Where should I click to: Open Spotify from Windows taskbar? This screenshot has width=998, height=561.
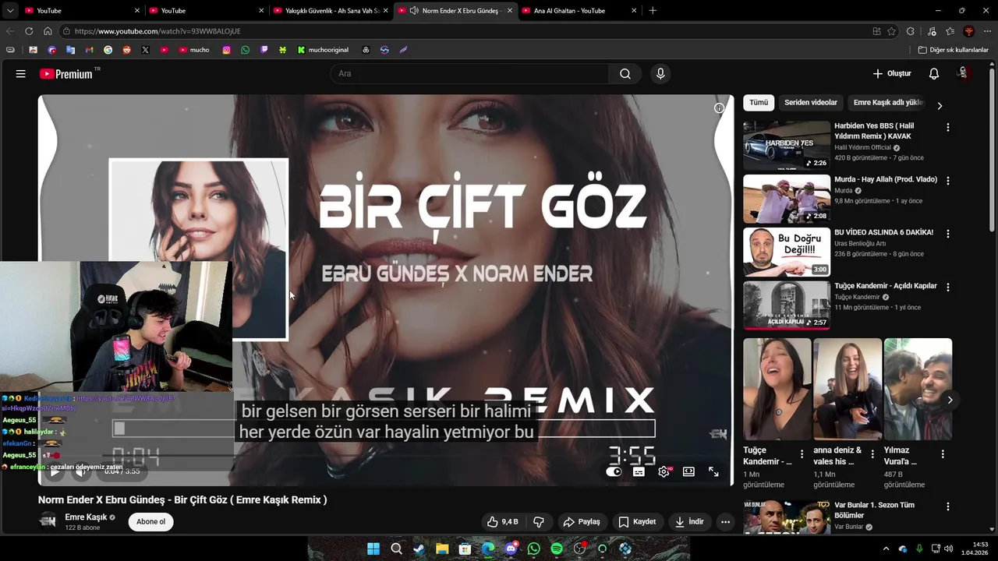tap(557, 549)
